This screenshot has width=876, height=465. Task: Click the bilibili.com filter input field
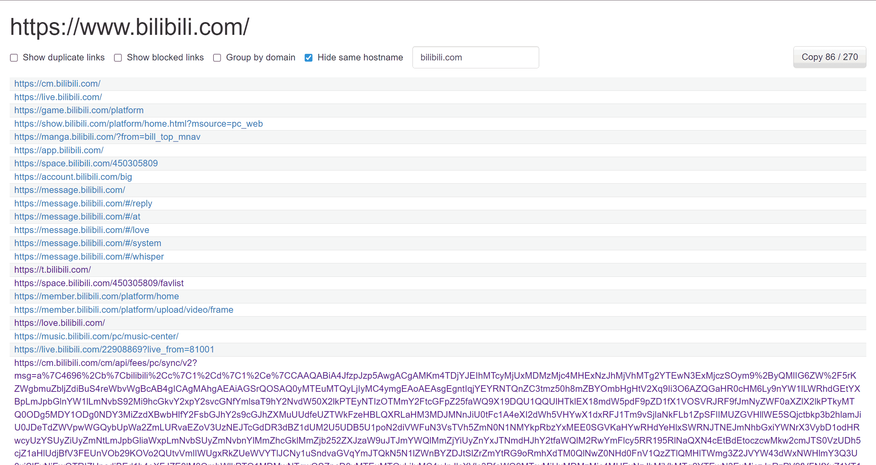[x=475, y=57]
